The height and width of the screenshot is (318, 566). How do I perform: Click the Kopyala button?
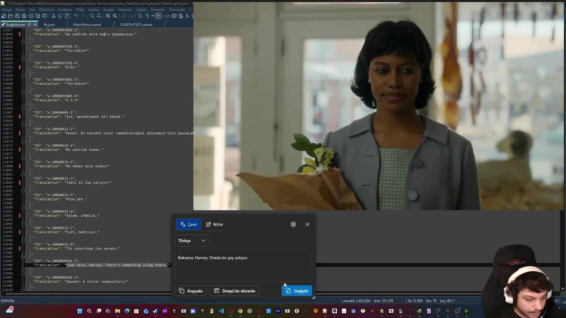191,291
